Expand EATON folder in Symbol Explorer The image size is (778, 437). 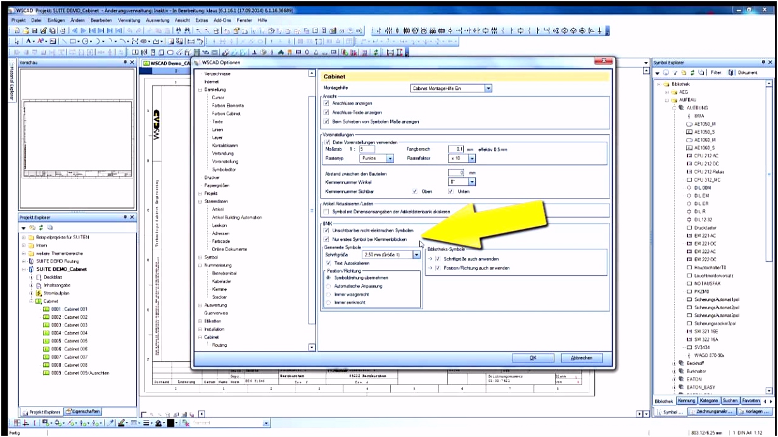674,379
